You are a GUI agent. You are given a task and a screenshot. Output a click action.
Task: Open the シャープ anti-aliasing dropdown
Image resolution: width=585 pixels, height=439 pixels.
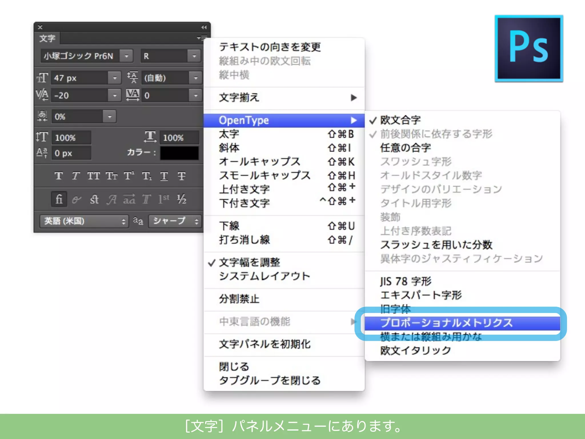(175, 221)
